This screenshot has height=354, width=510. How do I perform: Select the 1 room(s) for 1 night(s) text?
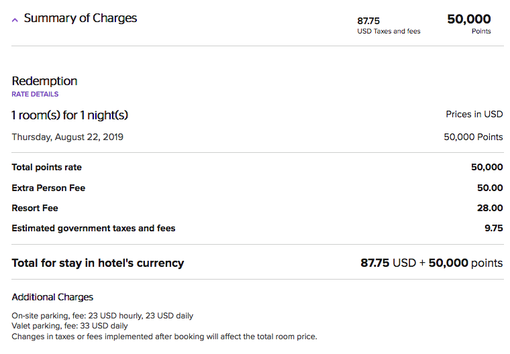70,115
